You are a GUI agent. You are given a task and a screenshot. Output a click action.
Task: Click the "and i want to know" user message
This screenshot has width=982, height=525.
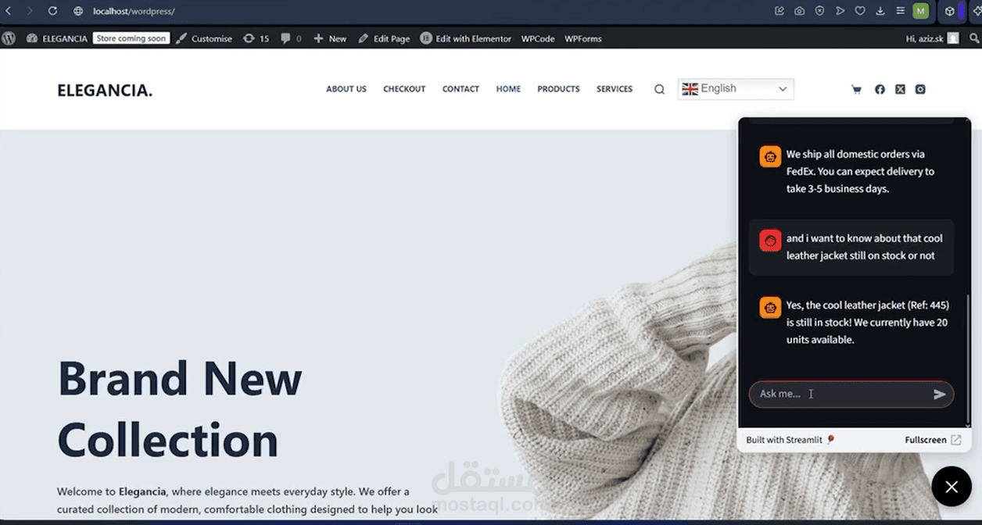pos(865,247)
